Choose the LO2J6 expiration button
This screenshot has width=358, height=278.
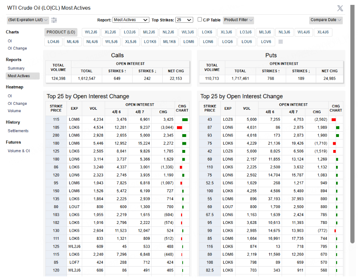coord(130,32)
